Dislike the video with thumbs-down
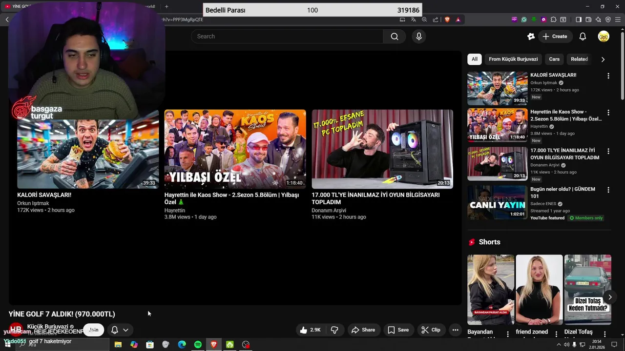Viewport: 625px width, 351px height. tap(334, 330)
